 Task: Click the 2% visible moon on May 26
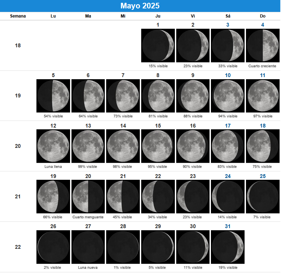pyautogui.click(x=53, y=247)
